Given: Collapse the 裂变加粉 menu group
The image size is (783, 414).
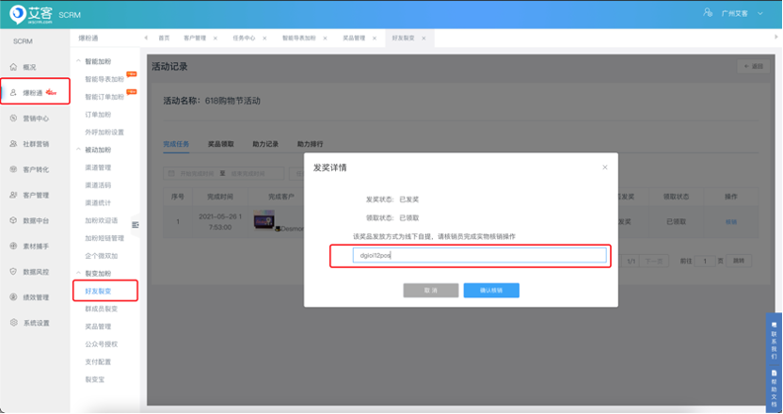Looking at the screenshot, I should (77, 273).
